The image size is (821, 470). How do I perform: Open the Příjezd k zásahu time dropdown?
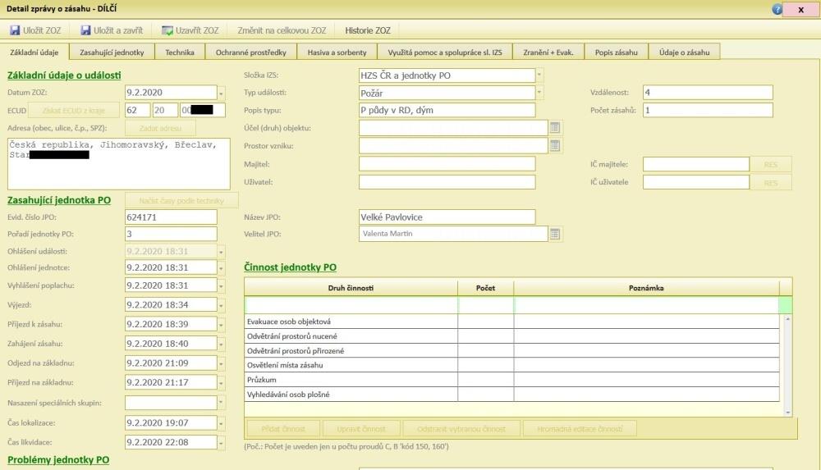tap(221, 325)
